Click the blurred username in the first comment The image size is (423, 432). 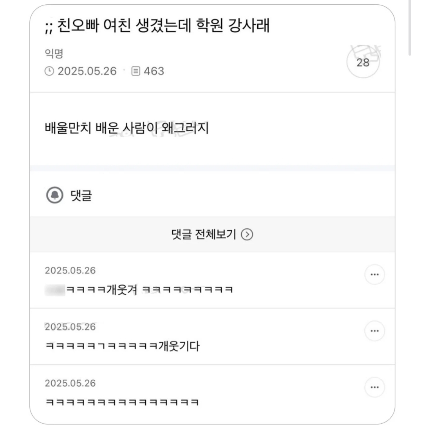pos(55,290)
